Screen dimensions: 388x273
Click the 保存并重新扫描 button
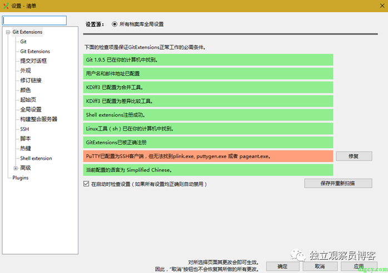click(338, 183)
